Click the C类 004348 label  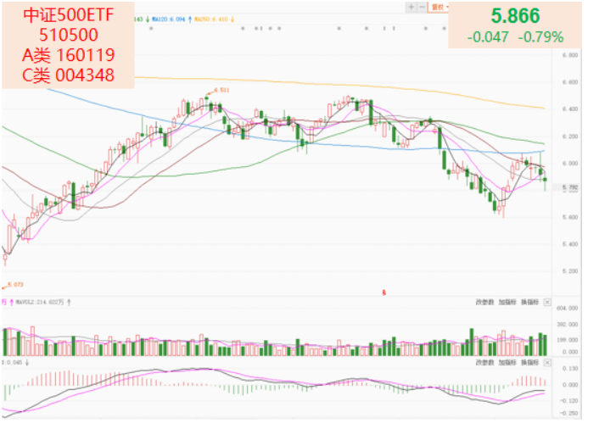[69, 75]
